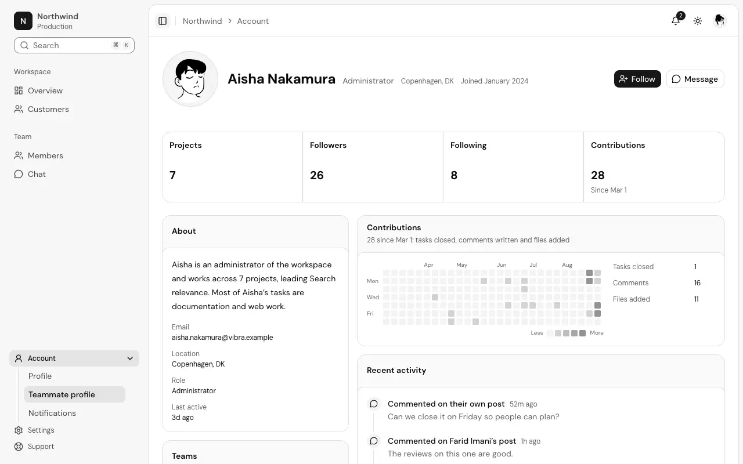The height and width of the screenshot is (464, 743).
Task: Follow Aisha Nakamura
Action: coord(637,79)
